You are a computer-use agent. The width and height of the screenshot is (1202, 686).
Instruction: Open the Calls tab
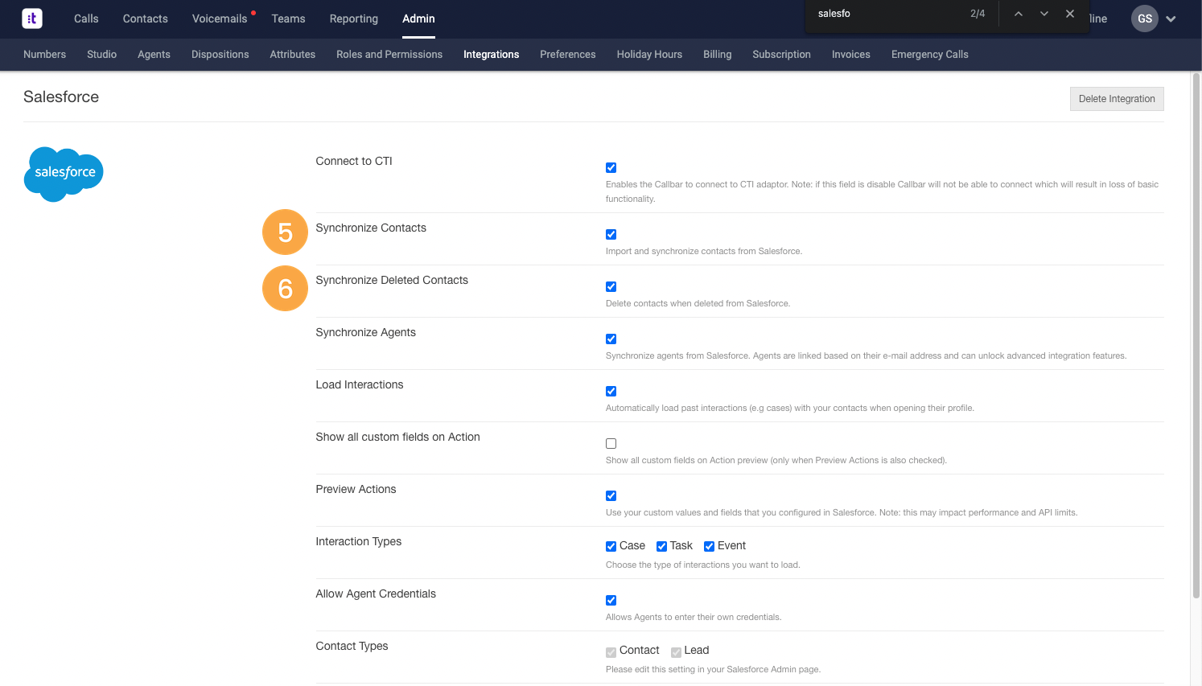click(x=86, y=18)
